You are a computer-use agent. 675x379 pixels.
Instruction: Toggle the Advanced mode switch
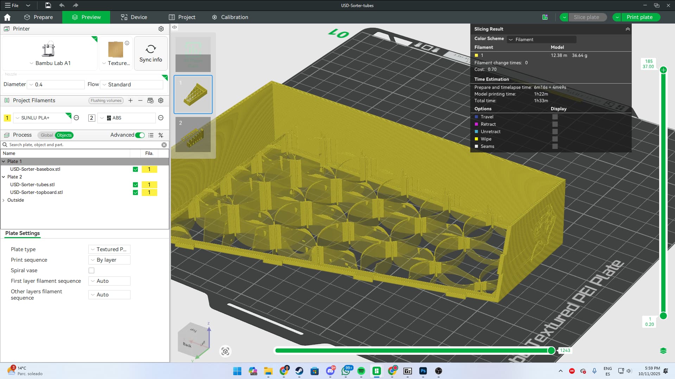(x=140, y=135)
